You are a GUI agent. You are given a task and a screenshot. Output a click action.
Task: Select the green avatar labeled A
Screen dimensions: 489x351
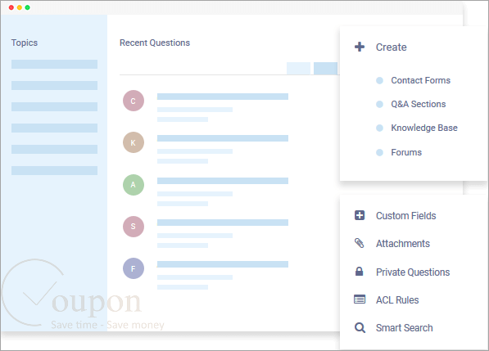[x=134, y=185]
